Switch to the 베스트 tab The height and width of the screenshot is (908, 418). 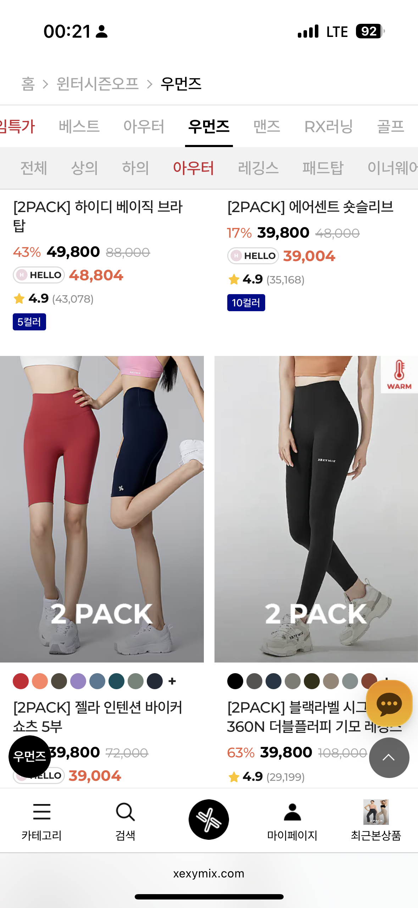click(79, 126)
